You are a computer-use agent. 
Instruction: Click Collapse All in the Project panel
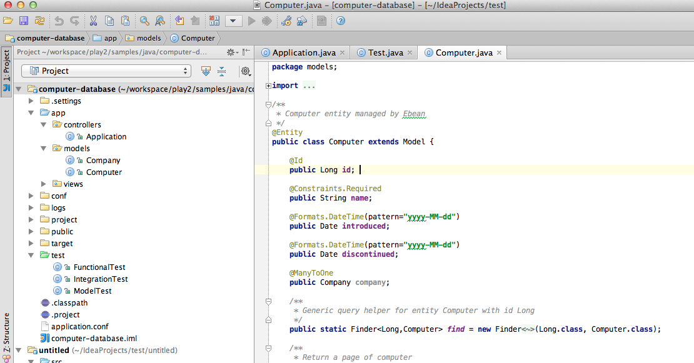[x=221, y=71]
